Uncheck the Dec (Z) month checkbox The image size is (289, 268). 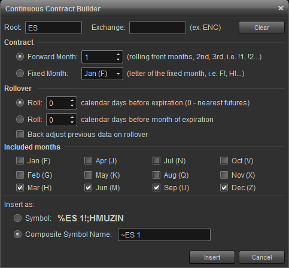[224, 187]
